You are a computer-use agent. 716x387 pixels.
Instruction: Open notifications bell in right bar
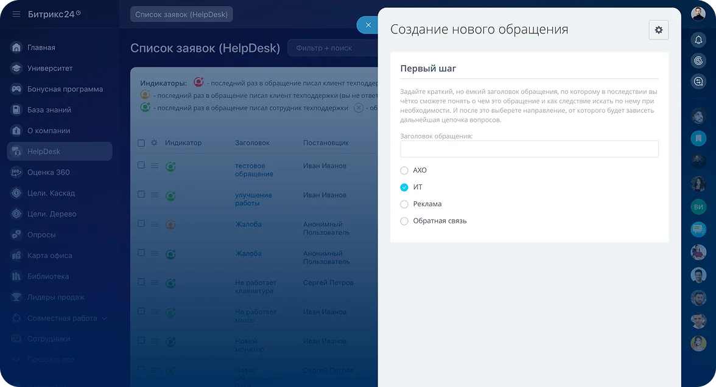pyautogui.click(x=698, y=40)
